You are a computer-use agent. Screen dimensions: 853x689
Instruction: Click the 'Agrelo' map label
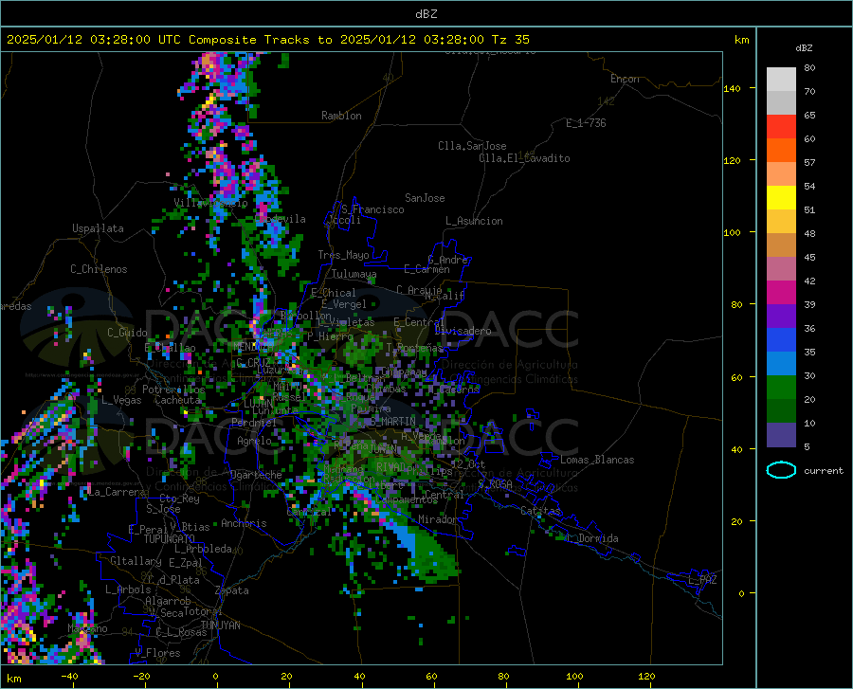(x=254, y=440)
